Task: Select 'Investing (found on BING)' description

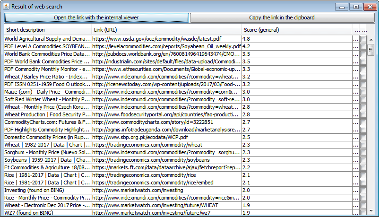Action: click(x=47, y=191)
